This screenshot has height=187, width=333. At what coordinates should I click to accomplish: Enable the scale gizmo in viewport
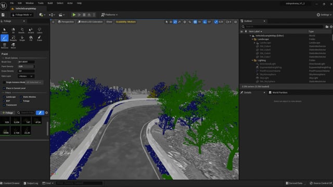coord(180,22)
